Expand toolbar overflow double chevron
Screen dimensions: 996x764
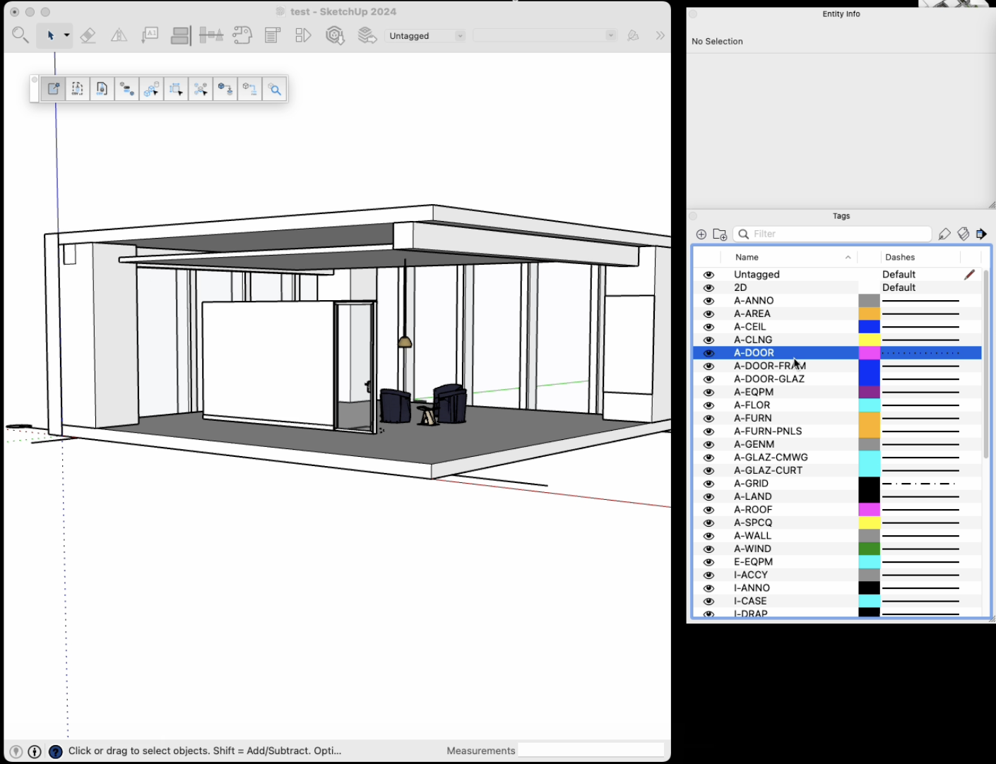coord(660,35)
